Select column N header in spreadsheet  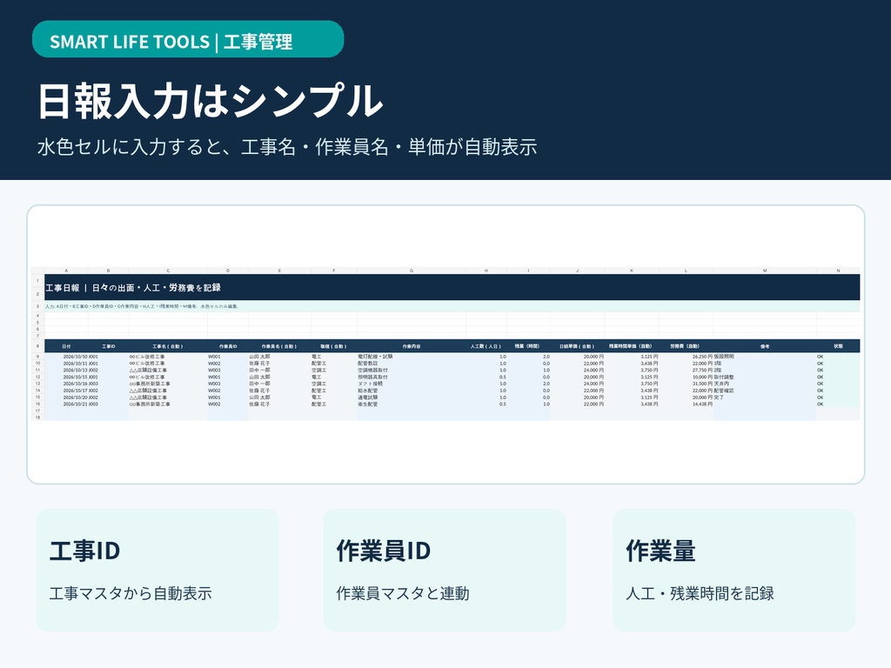click(838, 271)
